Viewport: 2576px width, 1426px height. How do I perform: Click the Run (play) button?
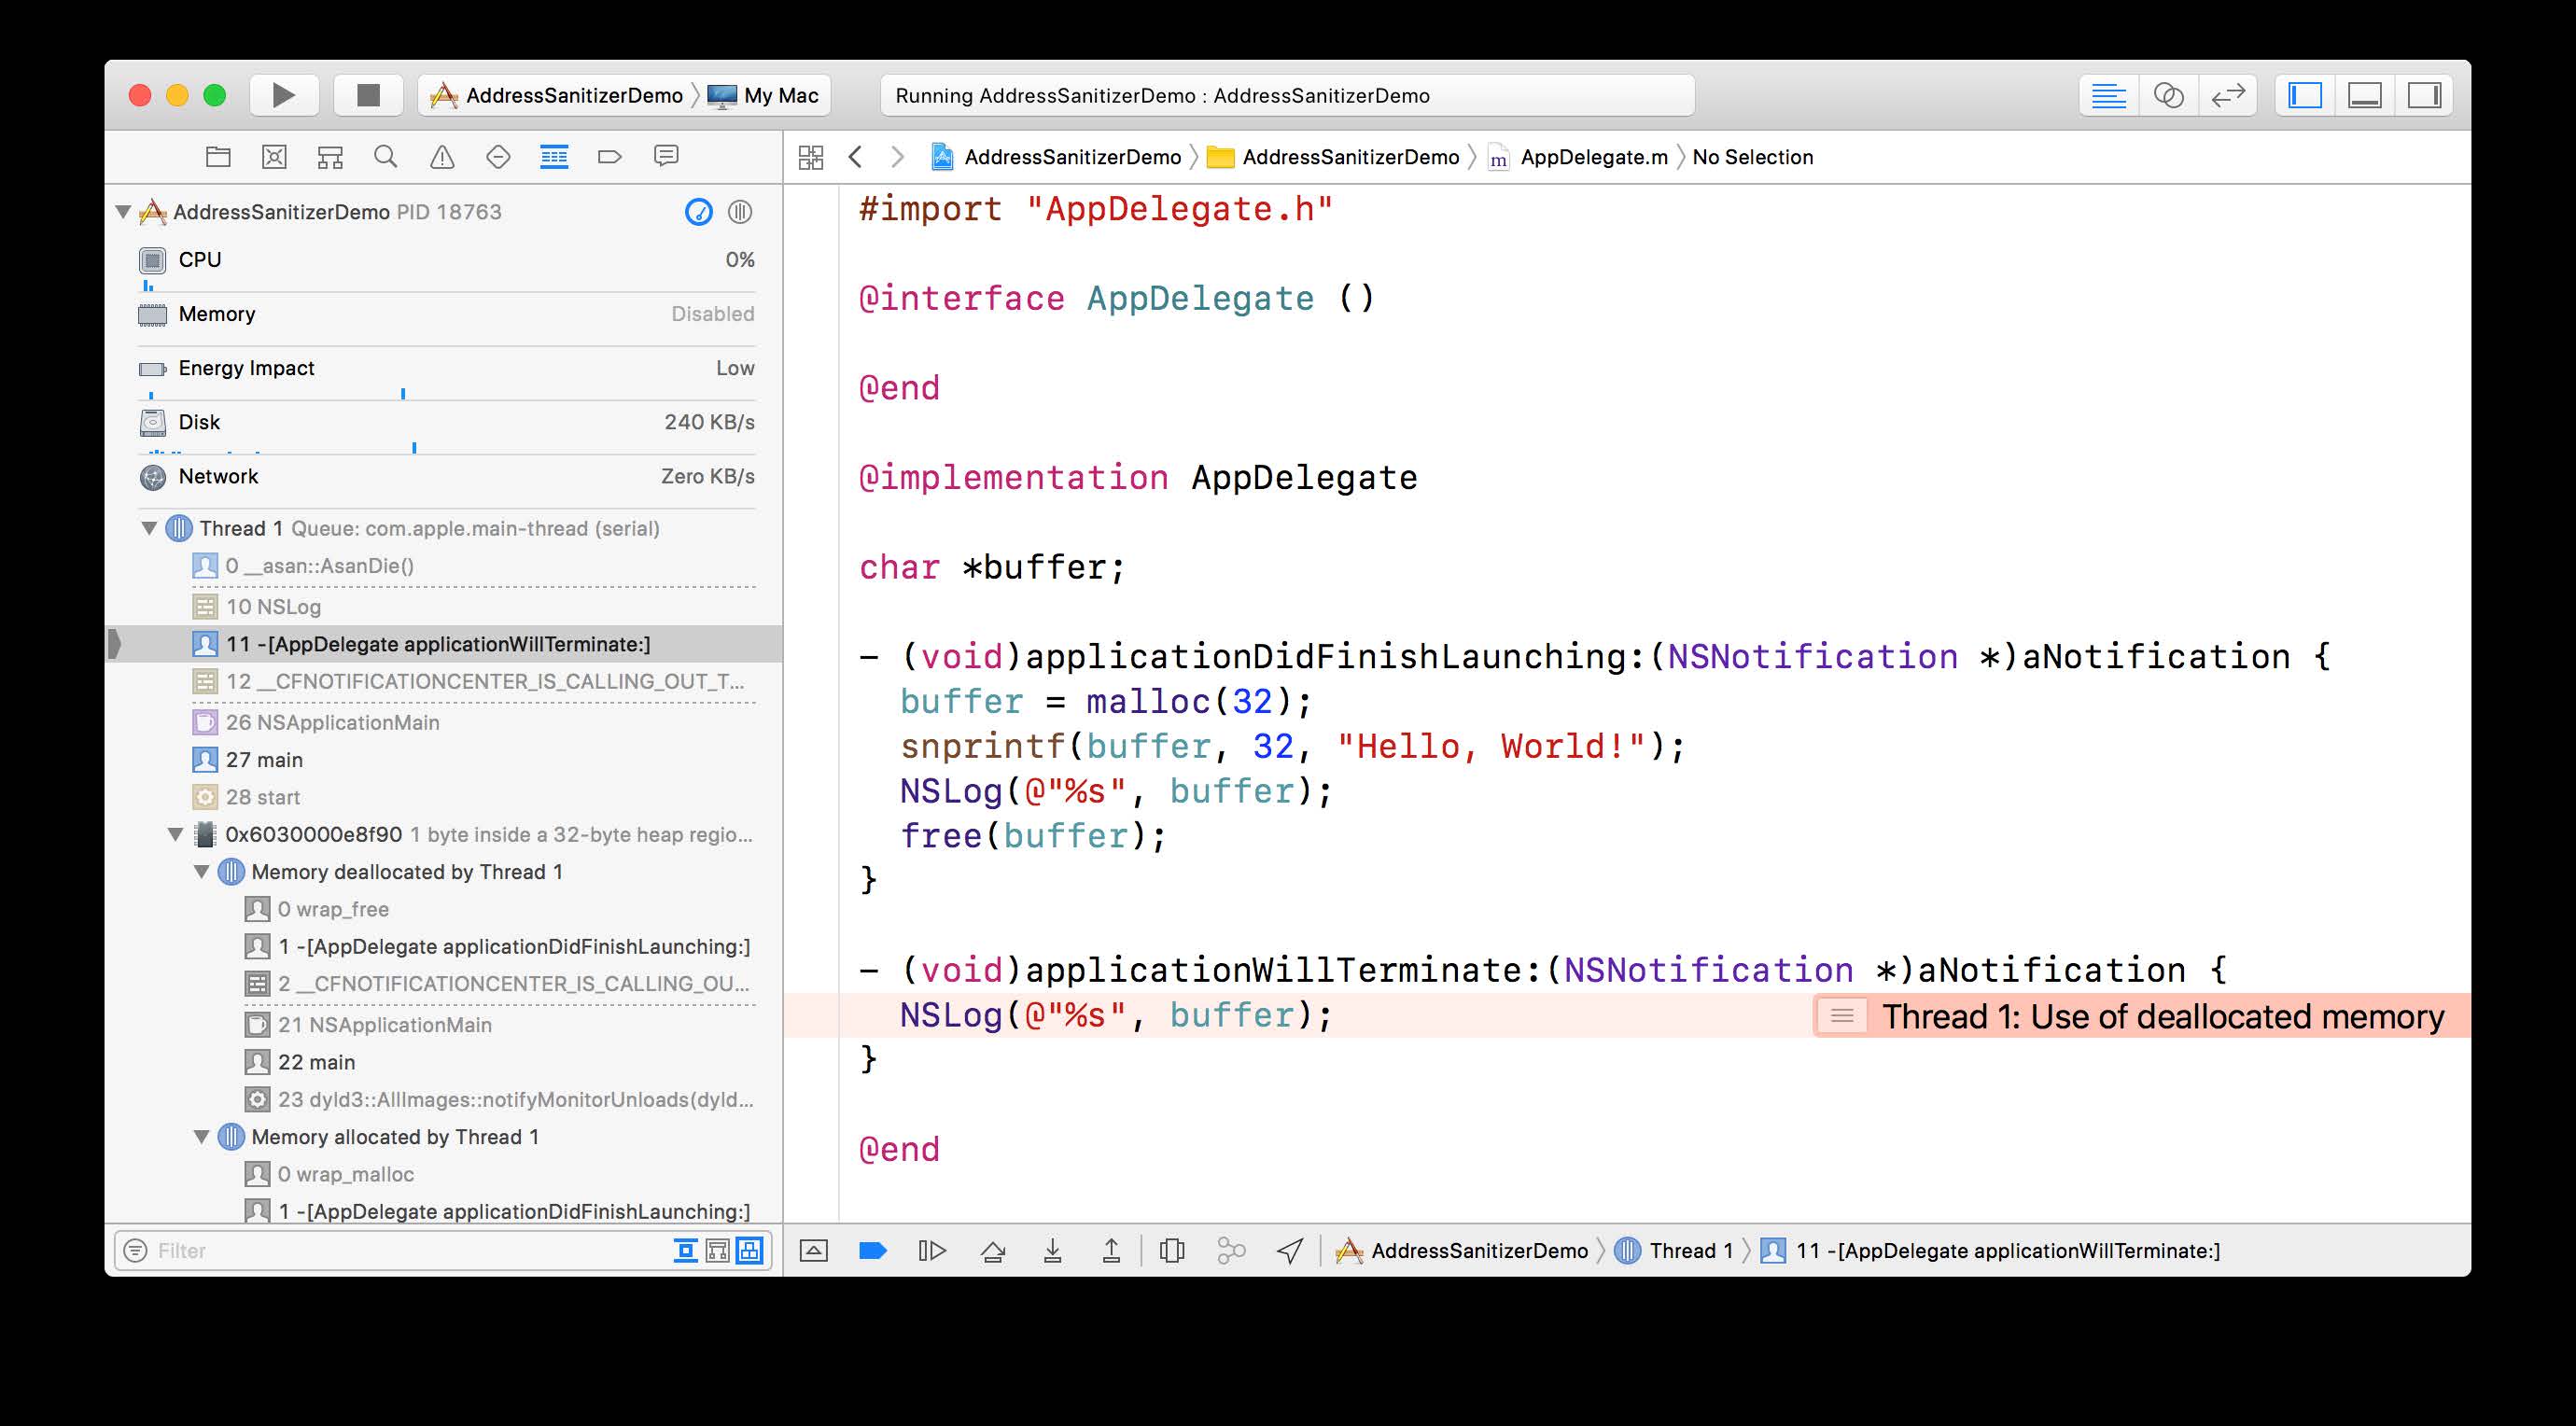coord(284,95)
